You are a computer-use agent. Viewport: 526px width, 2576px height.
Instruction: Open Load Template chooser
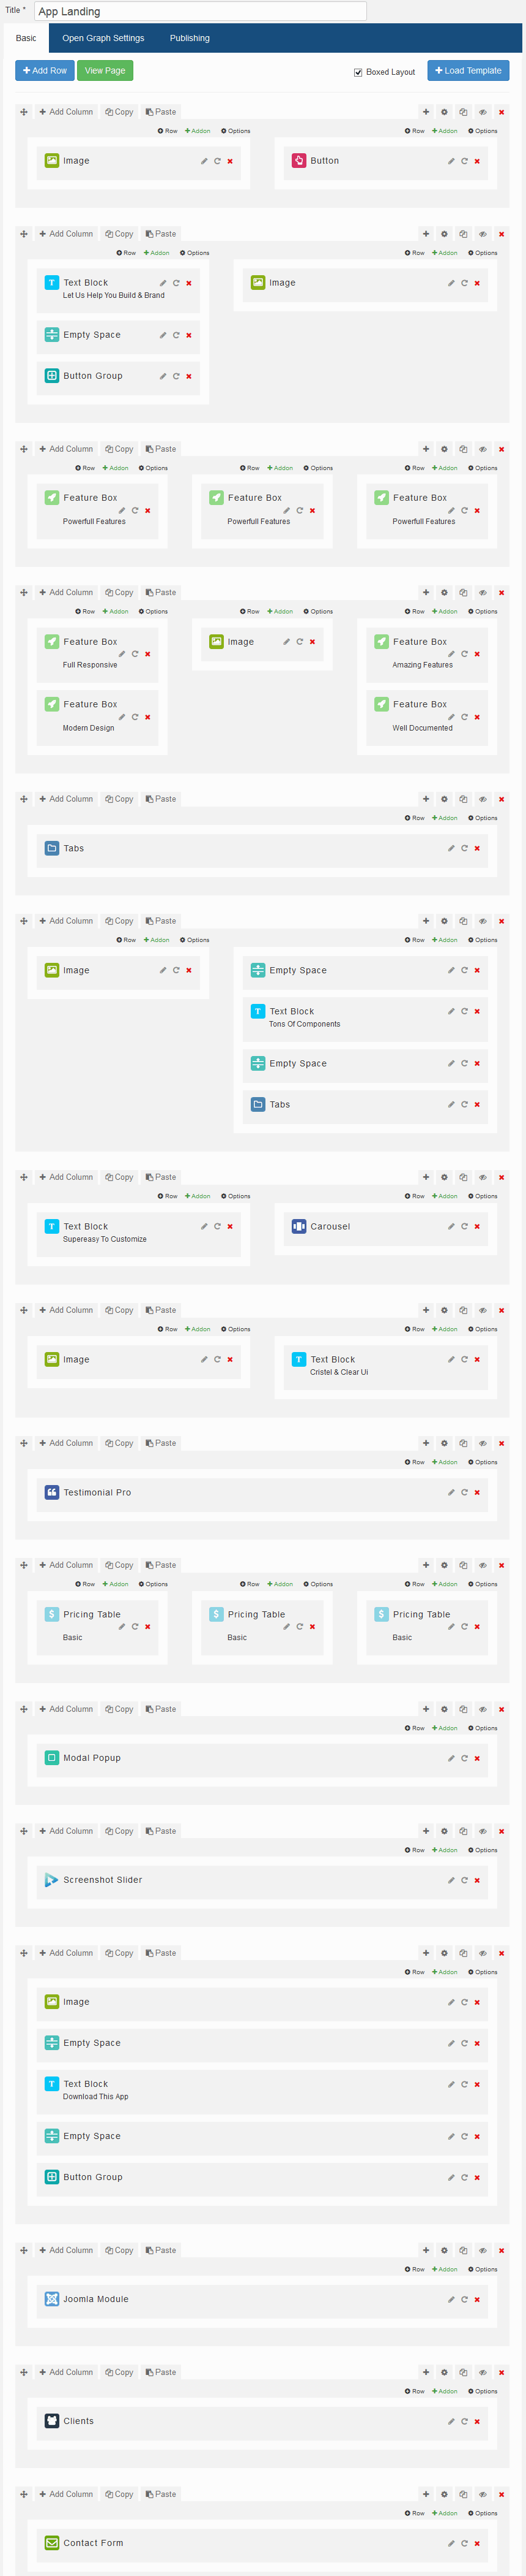tap(468, 71)
